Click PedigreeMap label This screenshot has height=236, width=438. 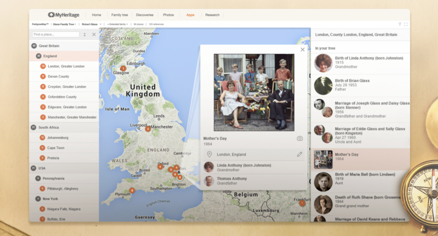click(x=40, y=24)
